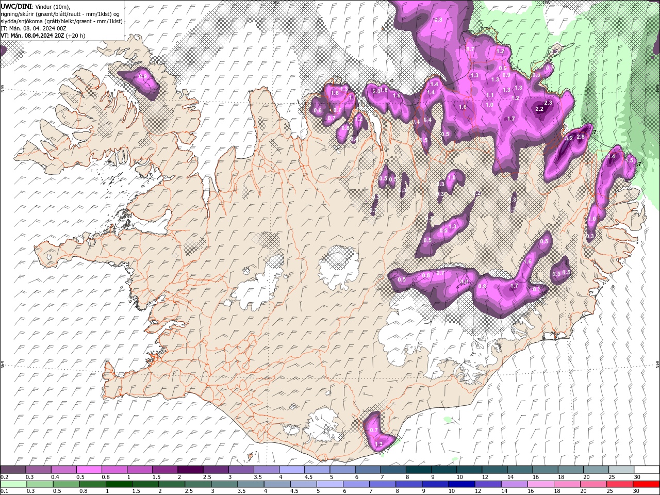This screenshot has height=495, width=660.
Task: Click the pale grey 25–30 swatch in upper legend
Action: (620, 470)
